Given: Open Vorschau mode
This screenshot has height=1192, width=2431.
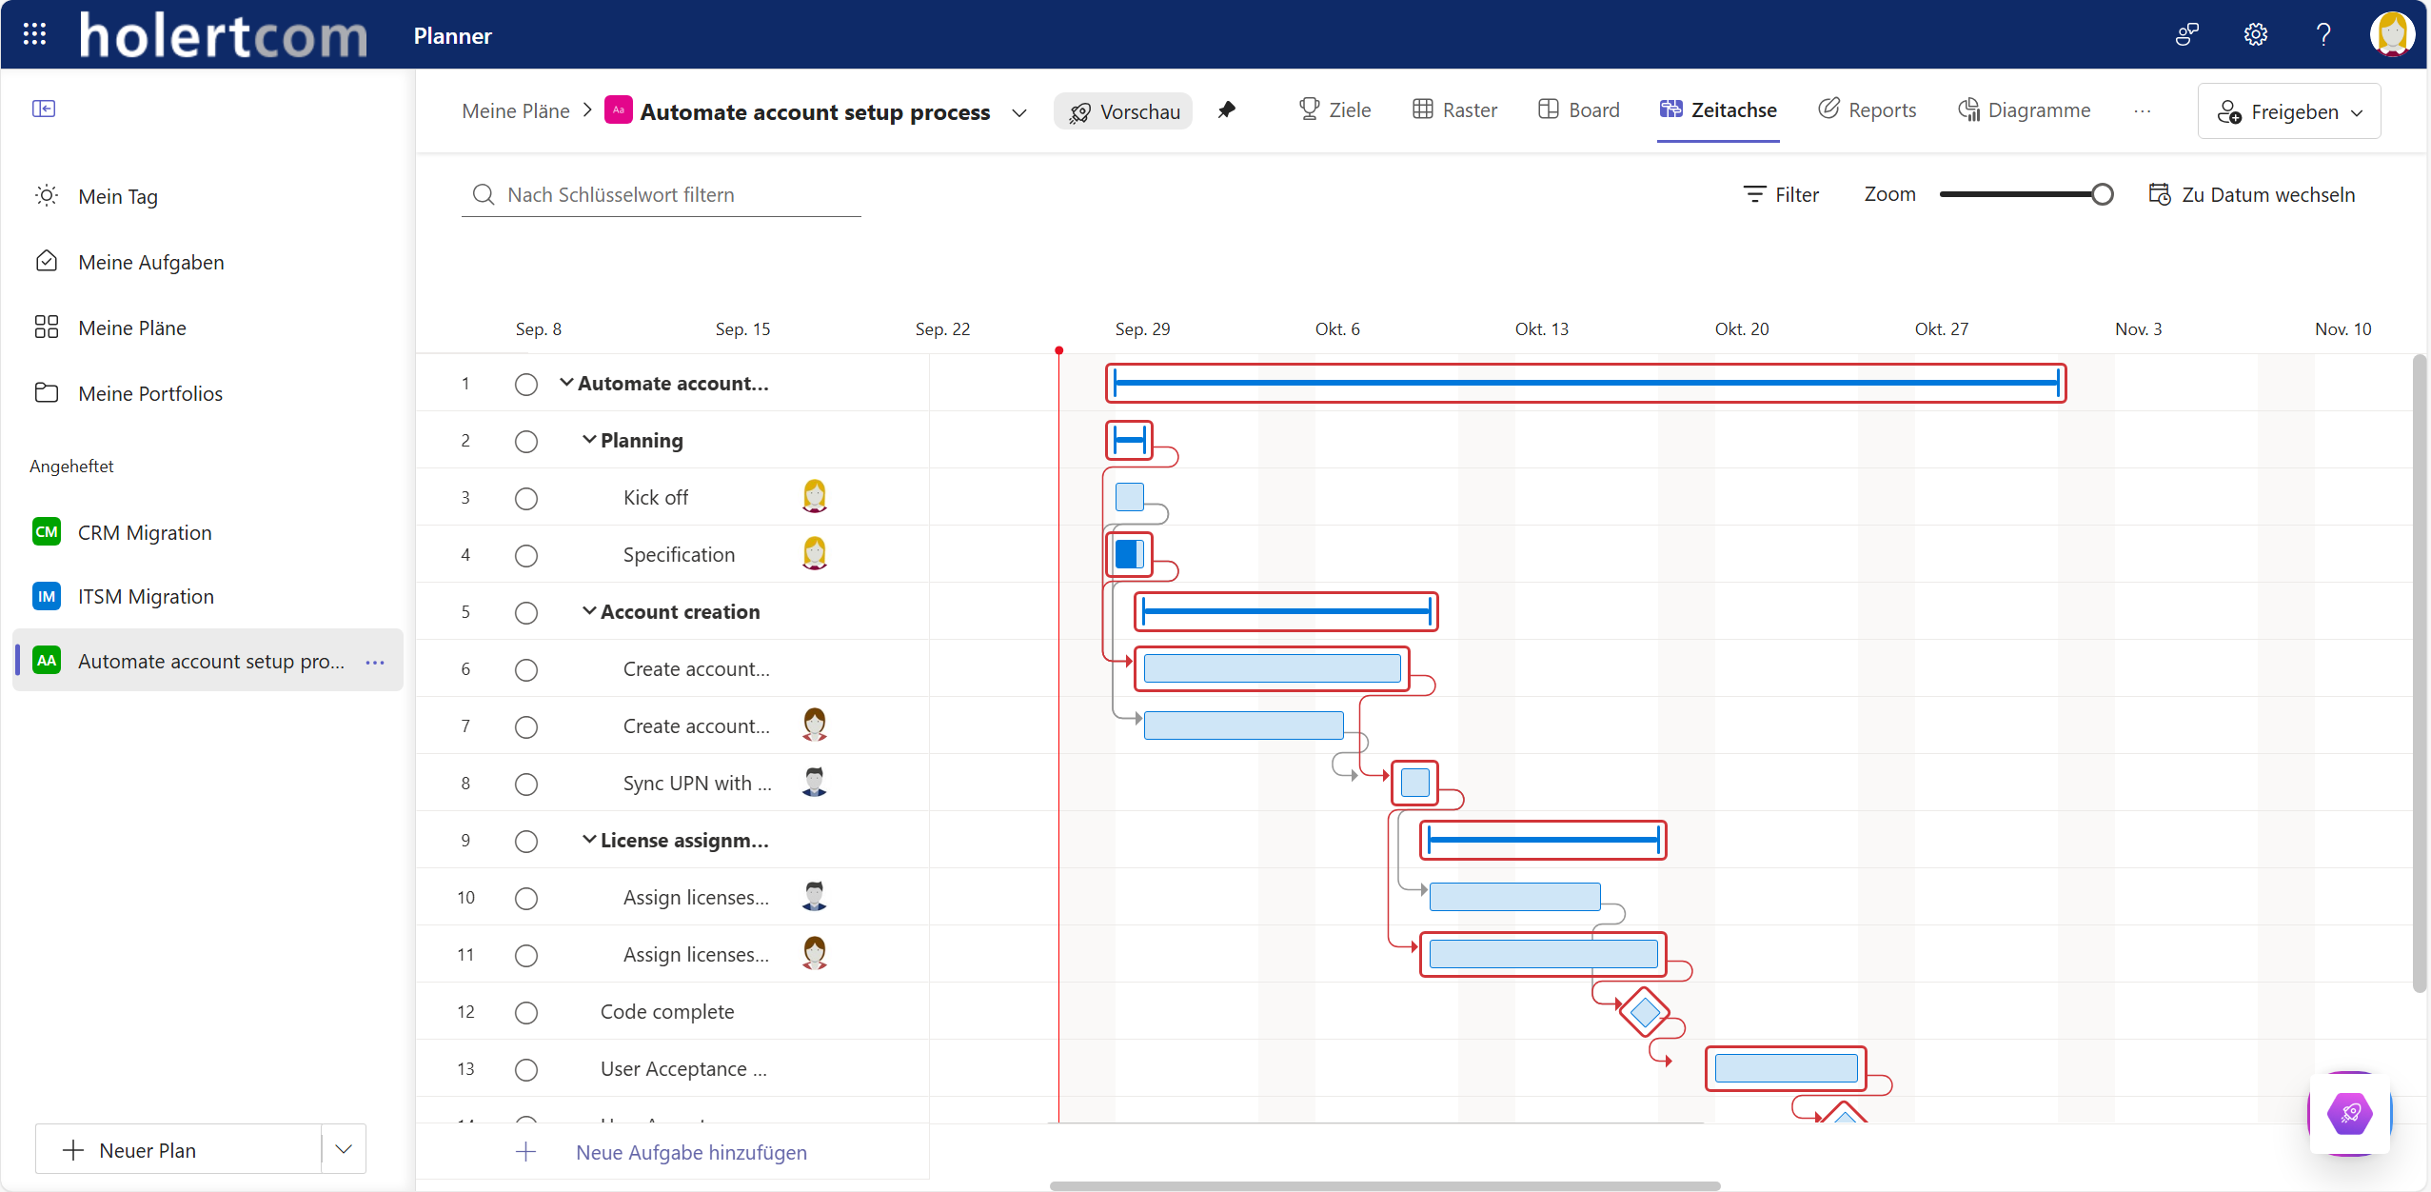Looking at the screenshot, I should coord(1122,110).
